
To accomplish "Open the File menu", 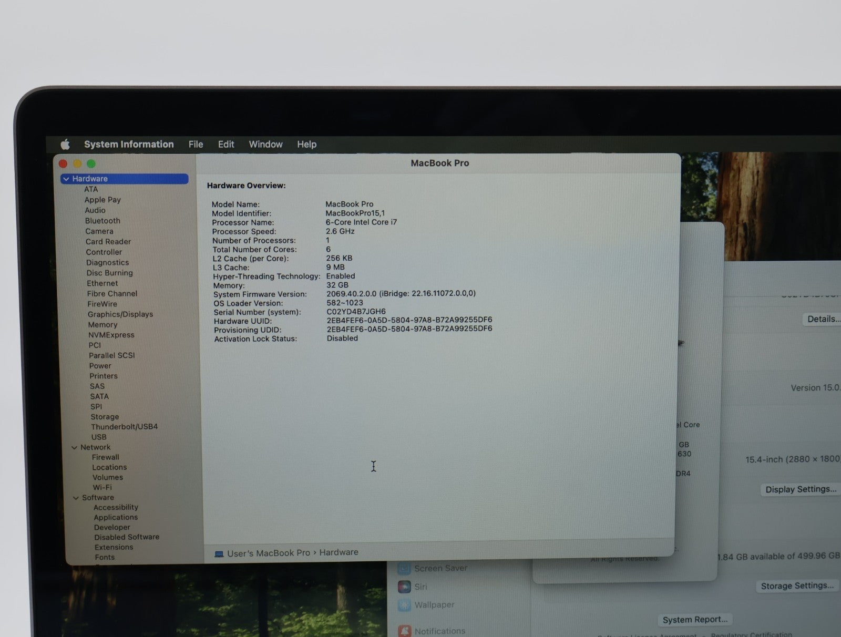I will point(196,145).
